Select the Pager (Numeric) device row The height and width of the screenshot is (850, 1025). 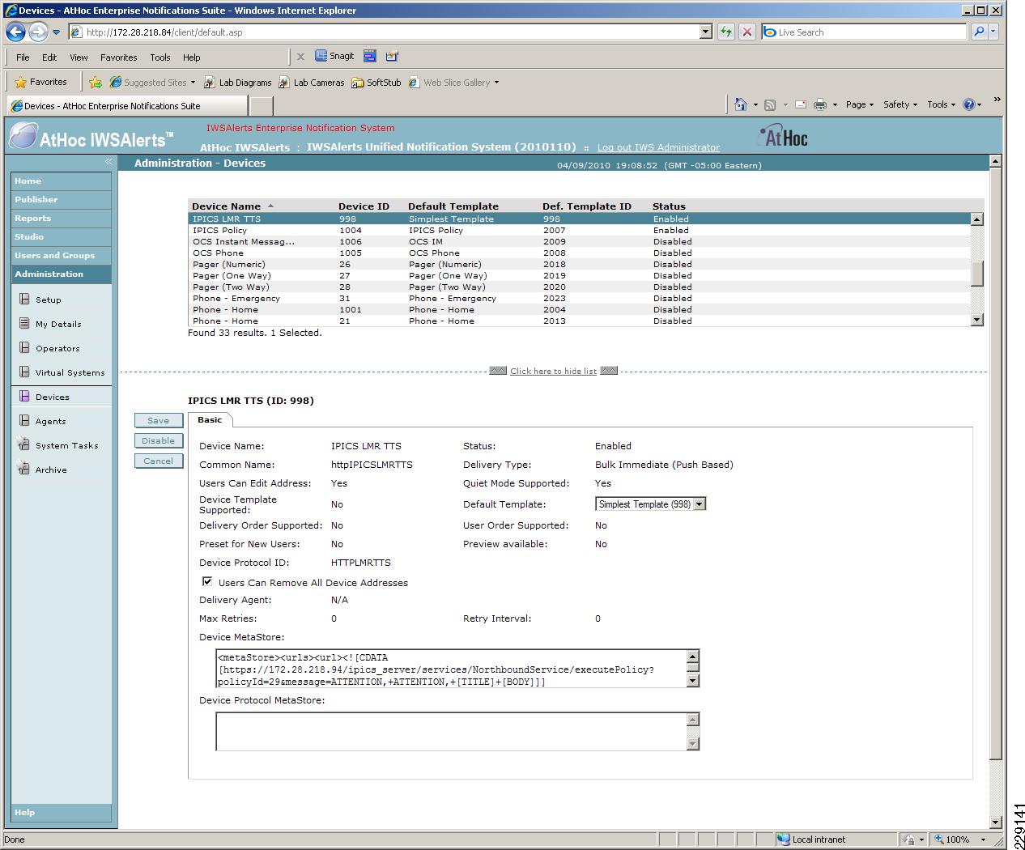tap(580, 264)
